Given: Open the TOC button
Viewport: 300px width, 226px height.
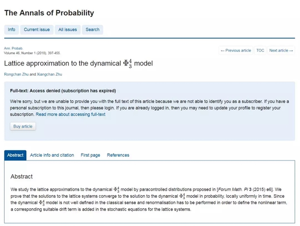Looking at the screenshot, I should (x=260, y=51).
